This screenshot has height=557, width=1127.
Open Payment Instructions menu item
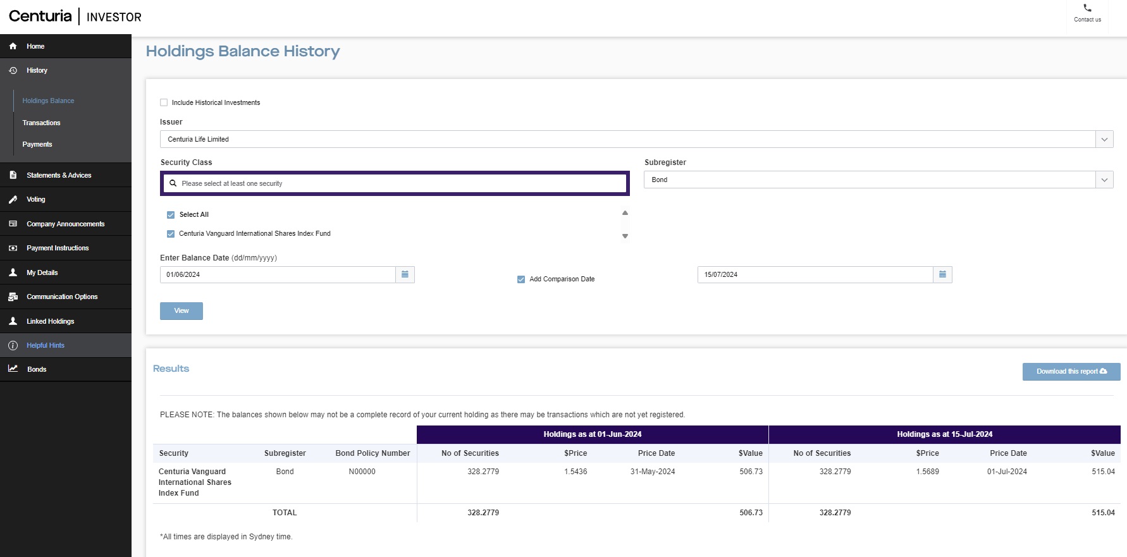point(66,248)
